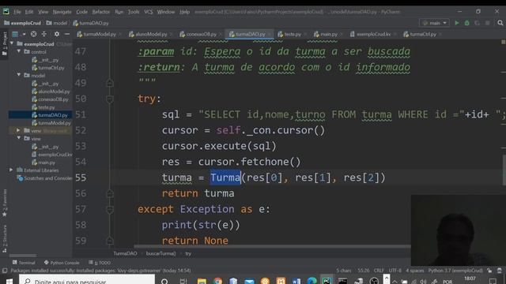
Task: Close the turmaDAO.py editor tab
Action: click(x=270, y=34)
